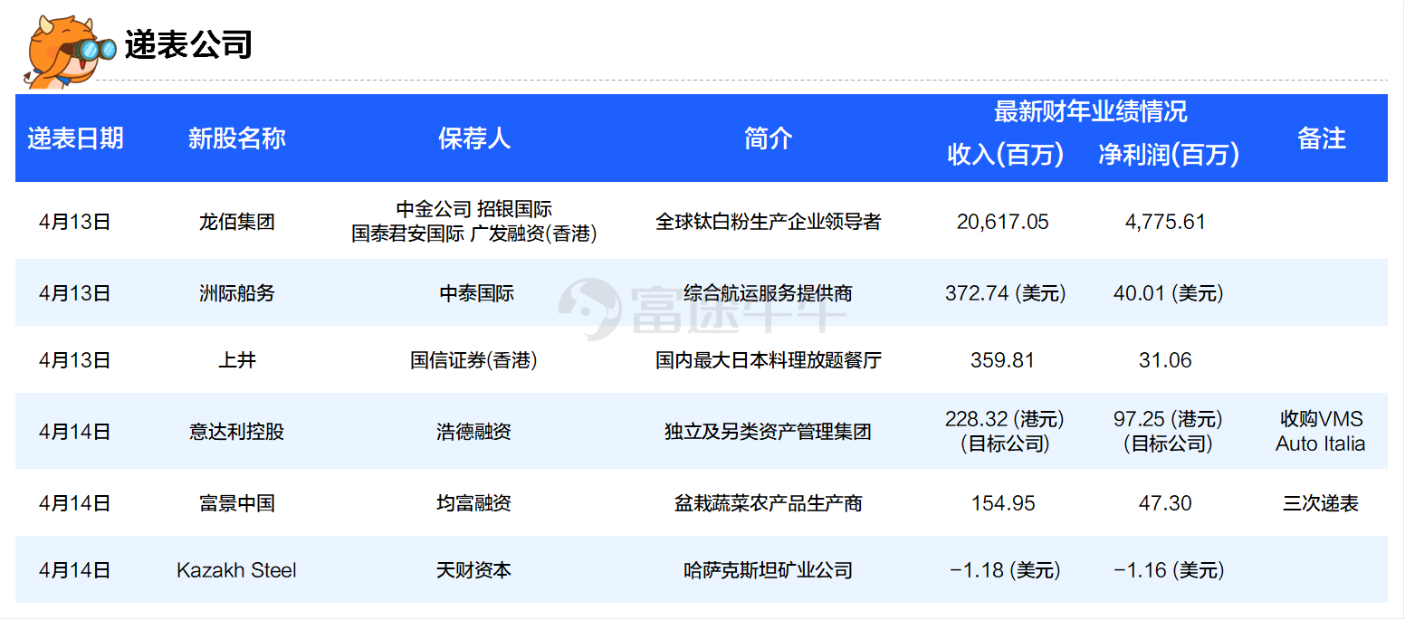The width and height of the screenshot is (1405, 620).
Task: Click the stock name 上井
Action: 237,360
